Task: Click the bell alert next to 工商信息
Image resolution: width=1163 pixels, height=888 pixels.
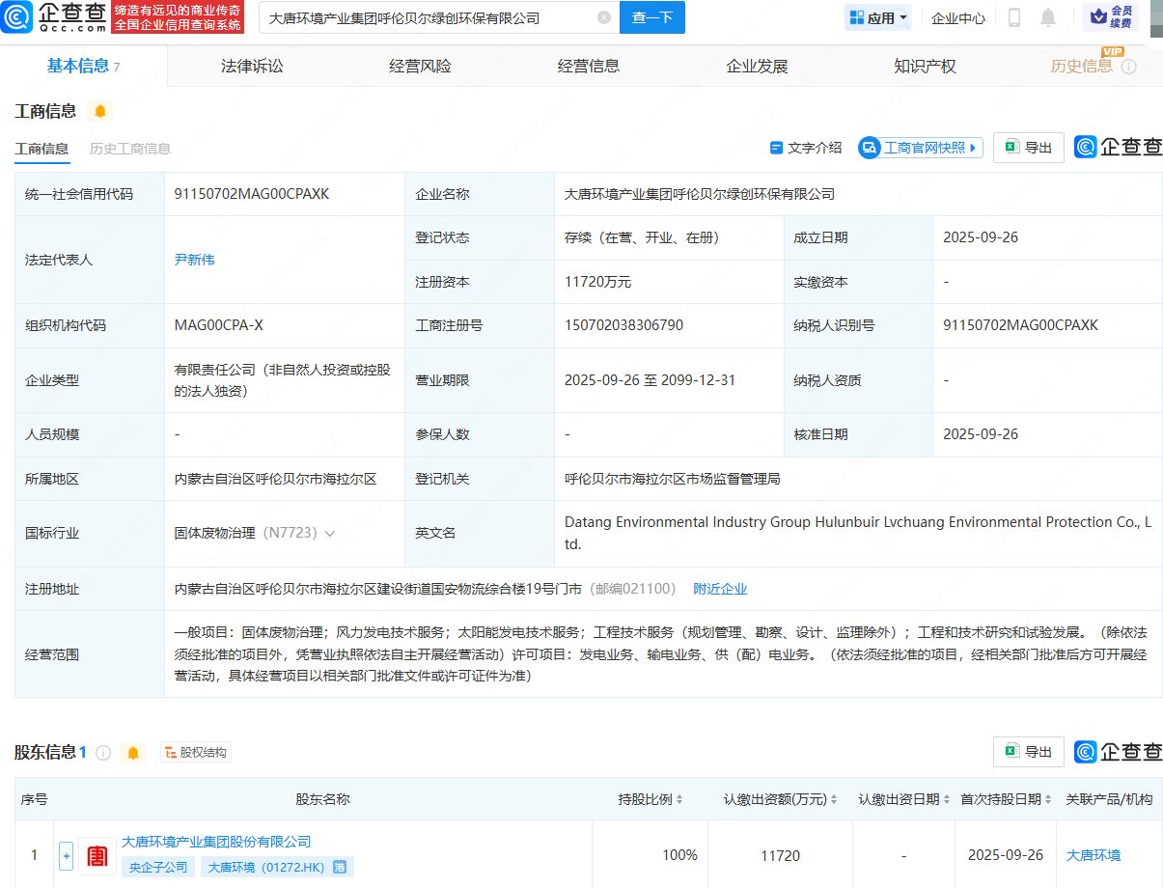Action: tap(100, 111)
